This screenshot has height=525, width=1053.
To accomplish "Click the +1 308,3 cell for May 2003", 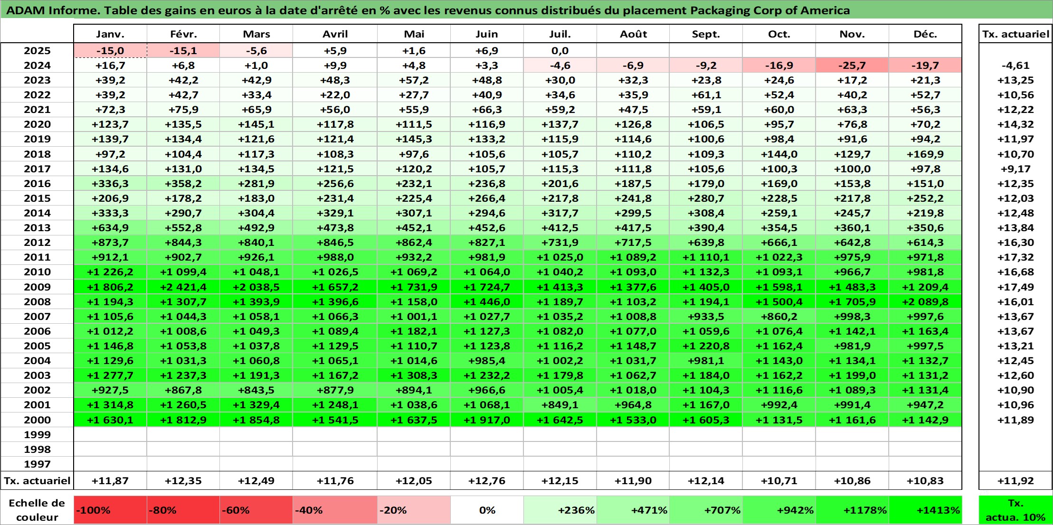I will [414, 375].
